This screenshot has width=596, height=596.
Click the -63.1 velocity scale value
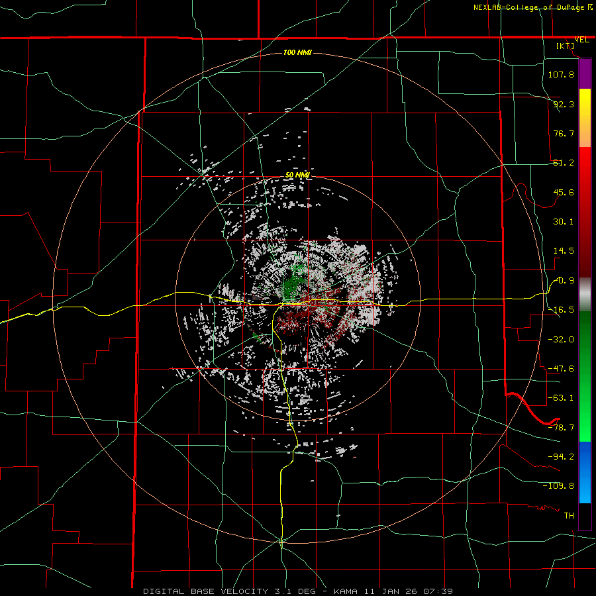coord(561,398)
